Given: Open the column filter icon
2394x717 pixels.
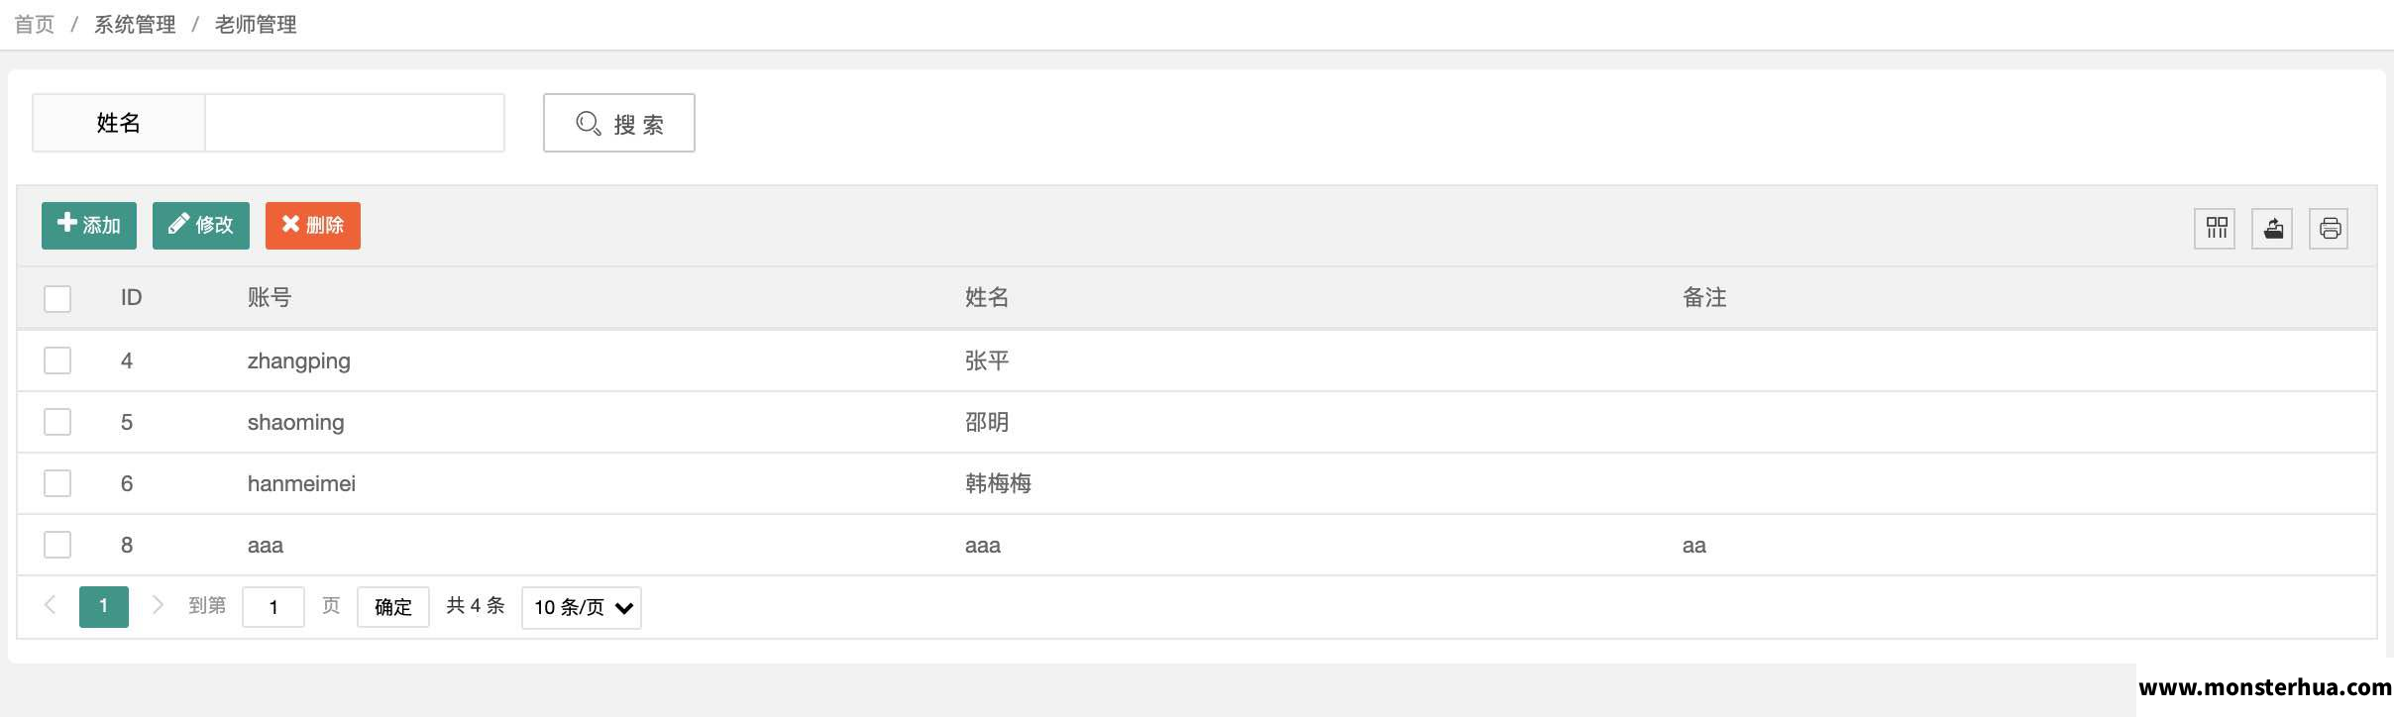Looking at the screenshot, I should [x=2215, y=229].
